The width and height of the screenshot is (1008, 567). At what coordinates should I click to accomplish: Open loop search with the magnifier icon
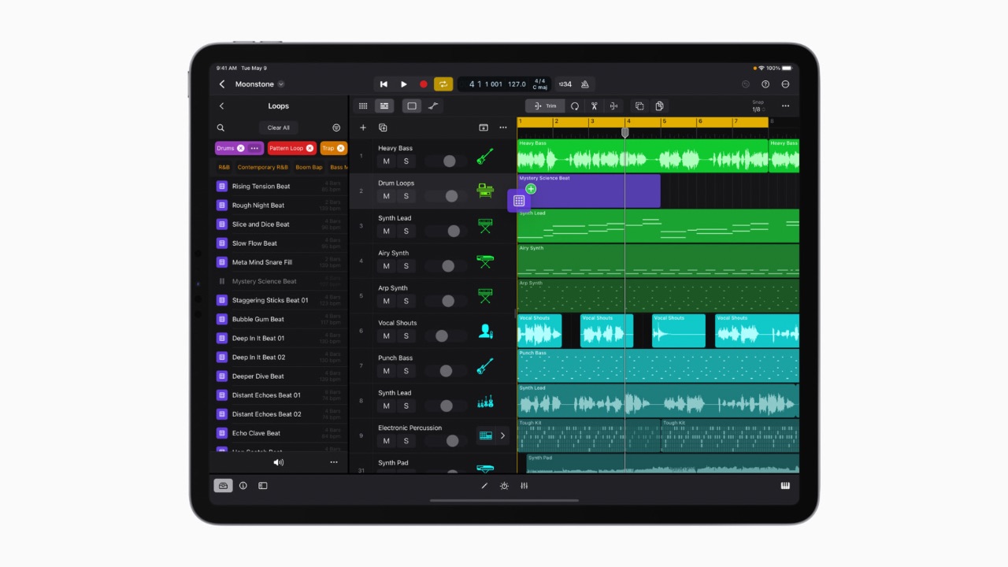click(220, 127)
